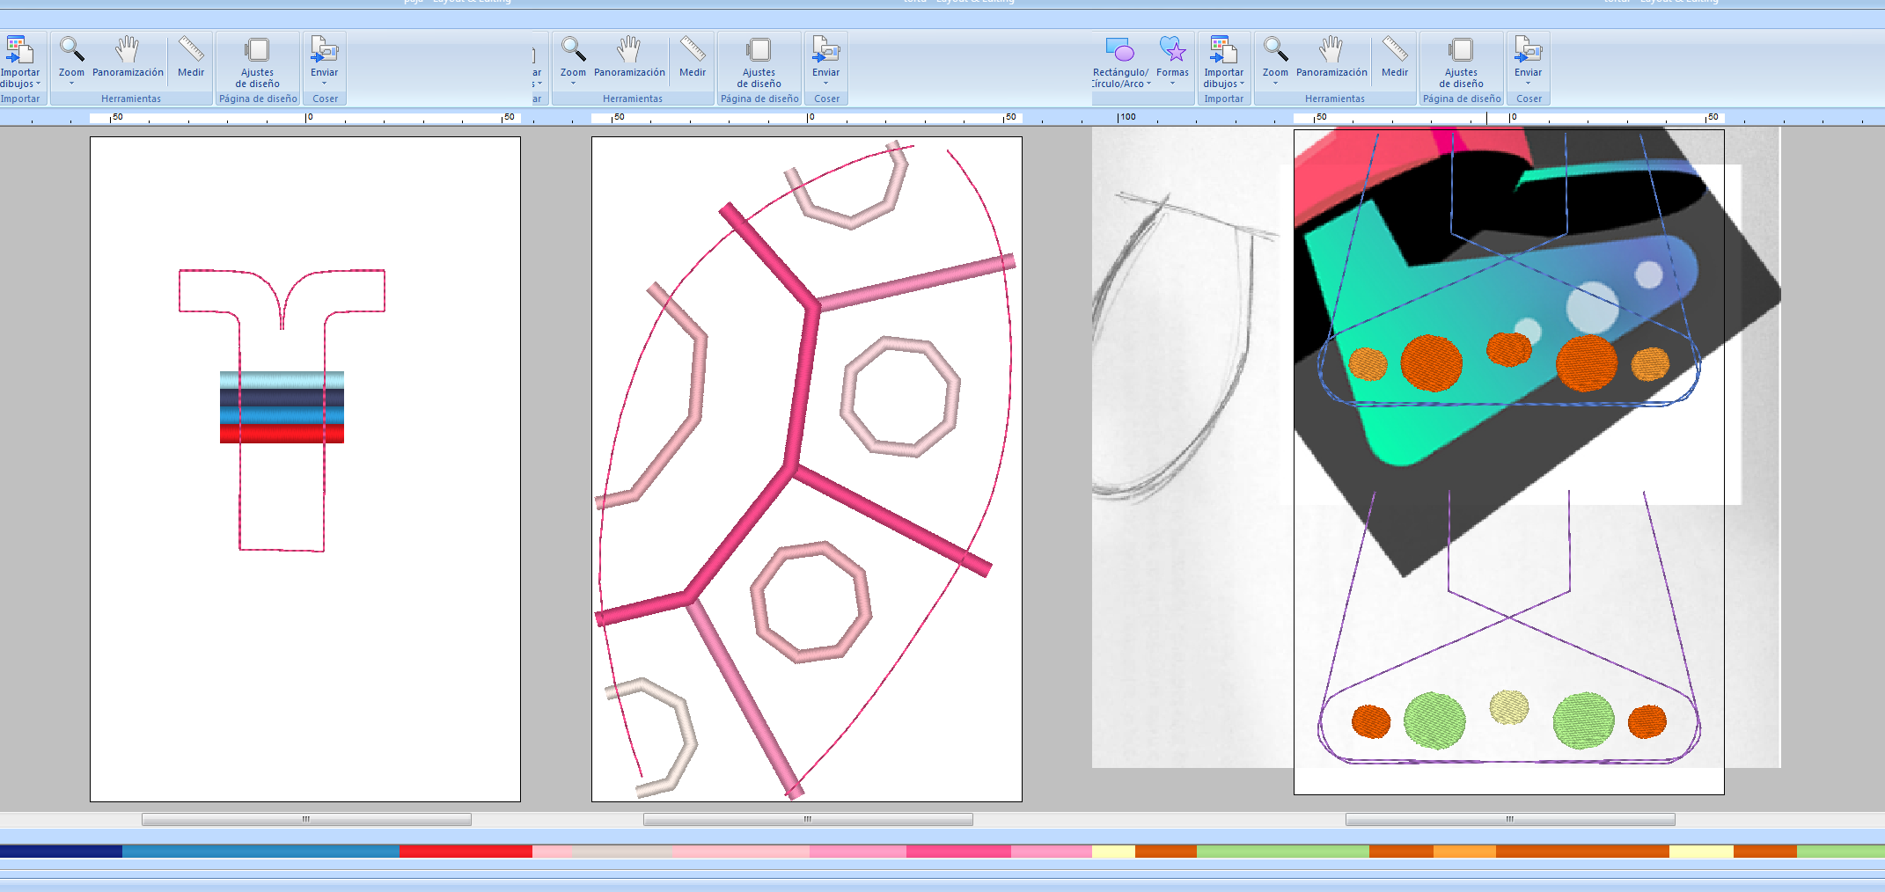Select the blue thread color bar

(x=260, y=852)
